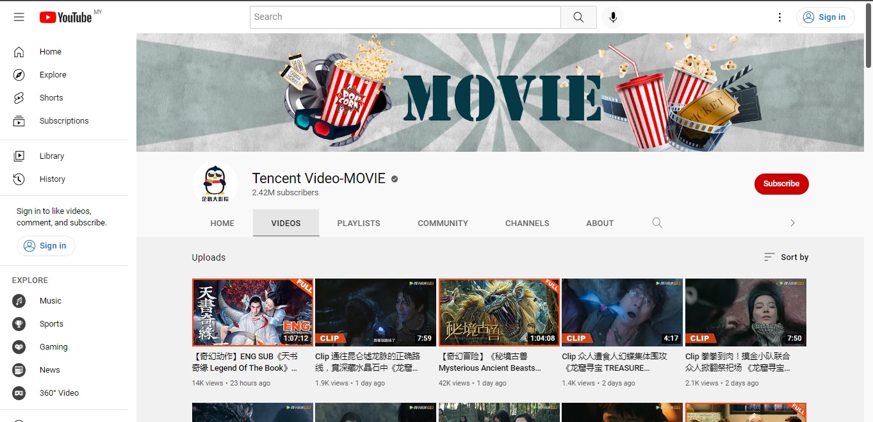Open Mysterious Ancient Beasts video title
This screenshot has height=422, width=873.
pos(490,368)
